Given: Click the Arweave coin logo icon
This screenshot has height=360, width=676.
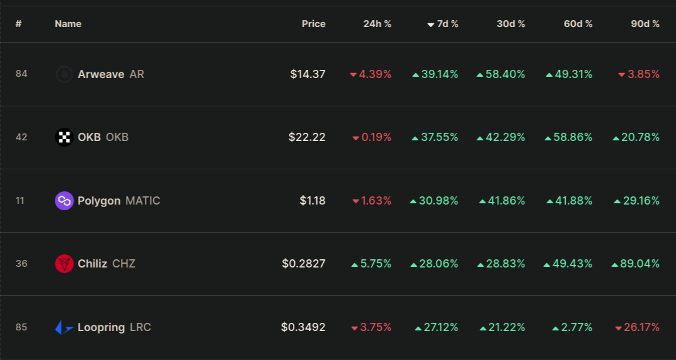Looking at the screenshot, I should [x=64, y=74].
